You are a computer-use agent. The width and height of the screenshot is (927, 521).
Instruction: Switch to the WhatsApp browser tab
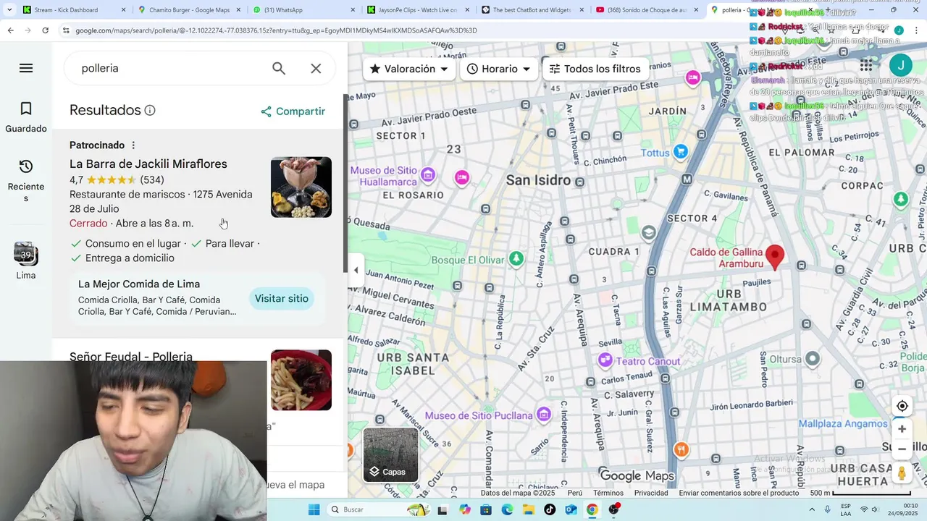[x=304, y=10]
